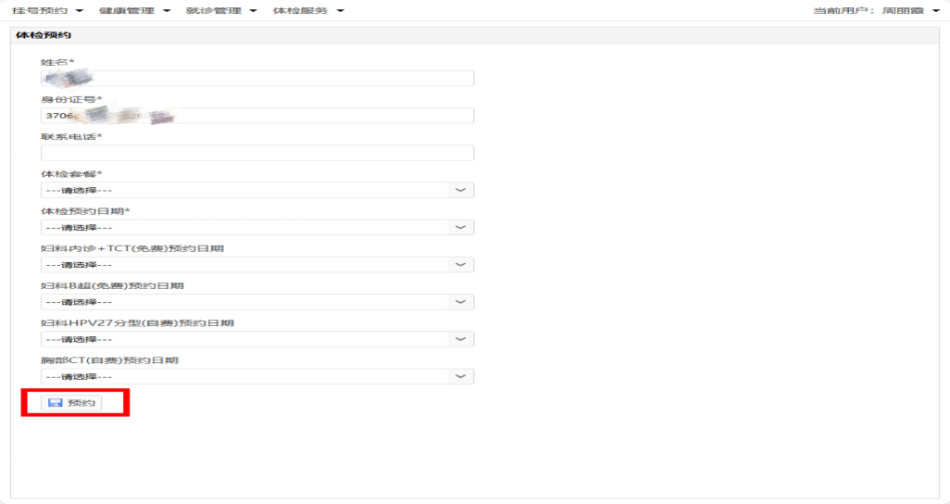Click the chevron arrow of 体检套餐 field
950x504 pixels.
[461, 190]
